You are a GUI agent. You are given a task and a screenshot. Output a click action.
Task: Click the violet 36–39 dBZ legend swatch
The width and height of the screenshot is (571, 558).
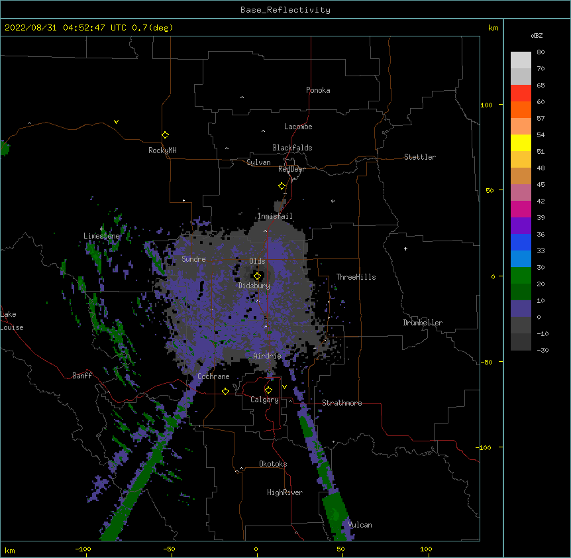point(521,226)
